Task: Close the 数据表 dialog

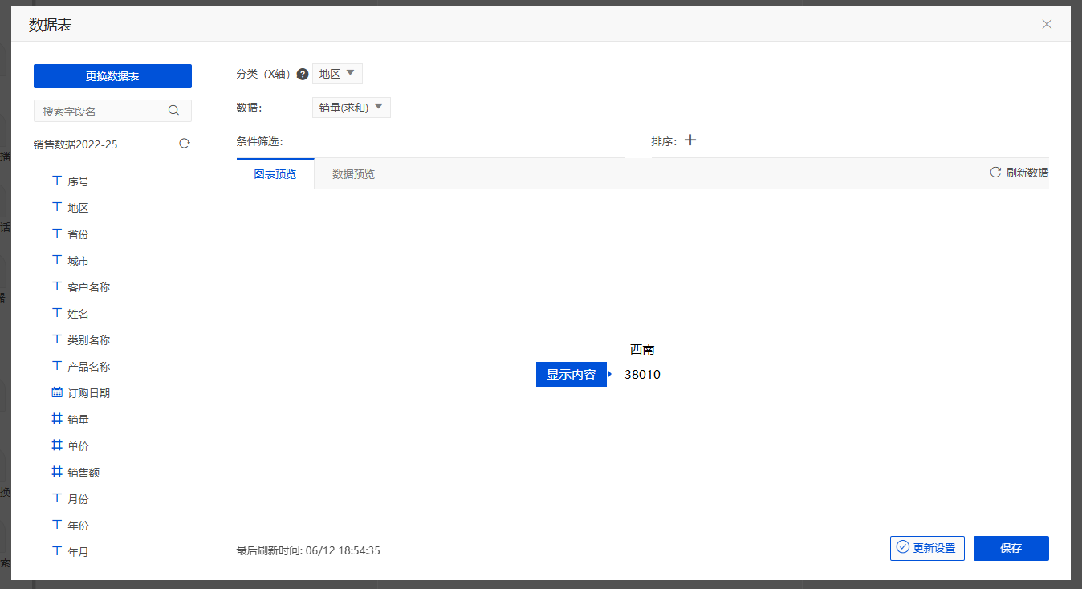Action: [1047, 24]
